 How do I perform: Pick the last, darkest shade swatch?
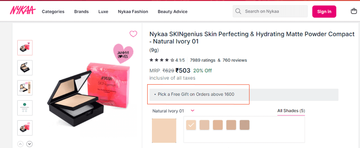point(244,125)
